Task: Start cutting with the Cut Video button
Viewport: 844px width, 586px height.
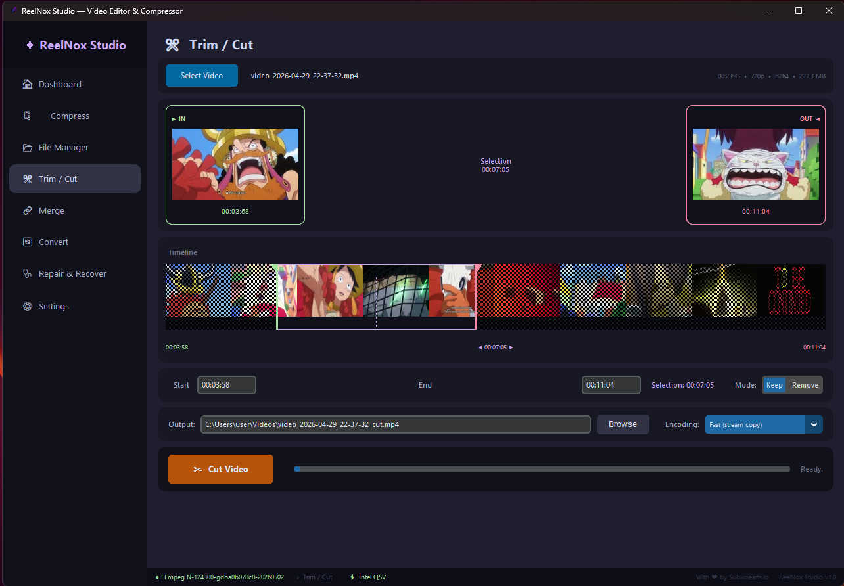Action: tap(221, 469)
